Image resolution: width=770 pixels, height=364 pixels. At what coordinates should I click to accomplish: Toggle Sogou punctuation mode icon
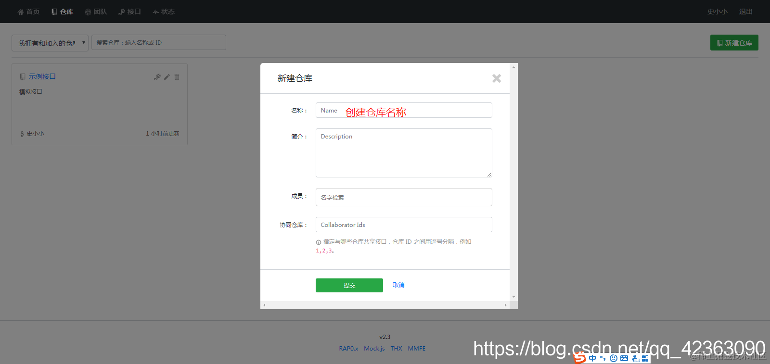tap(603, 358)
